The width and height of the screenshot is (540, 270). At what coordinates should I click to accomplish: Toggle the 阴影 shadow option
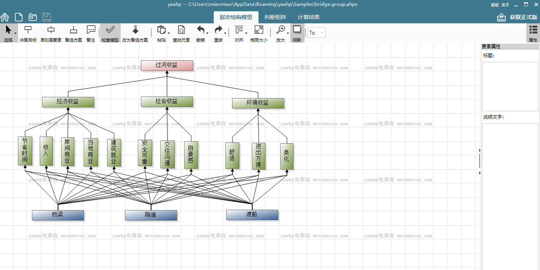tap(297, 33)
